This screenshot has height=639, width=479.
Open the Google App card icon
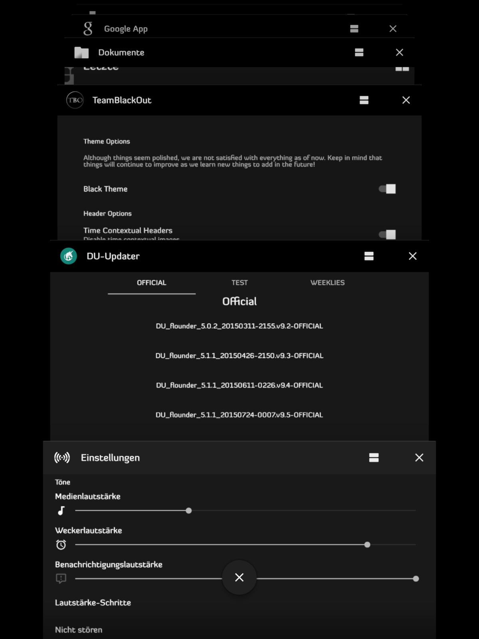(x=88, y=29)
